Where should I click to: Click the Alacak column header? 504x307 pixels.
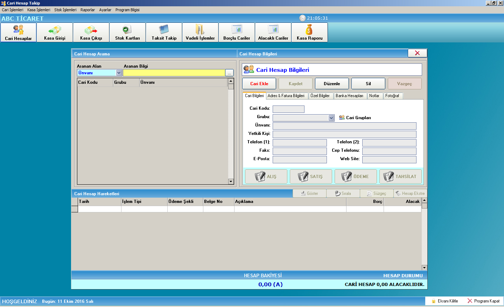[402, 202]
